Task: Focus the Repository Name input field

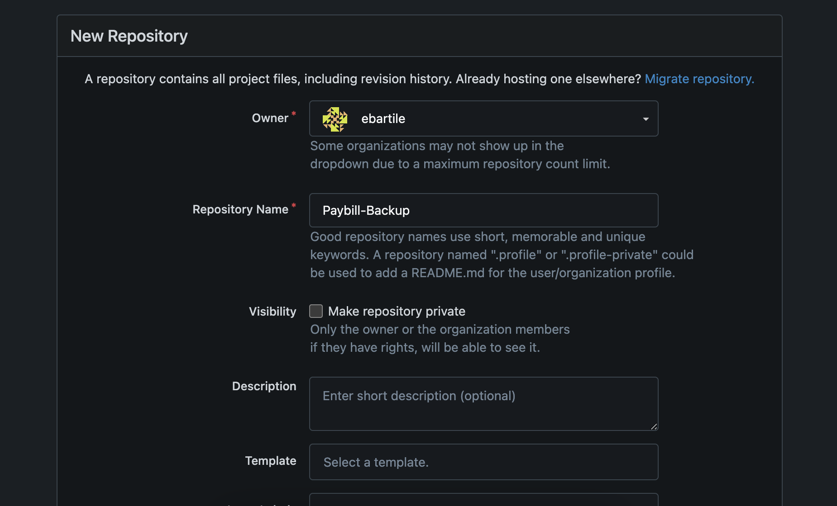Action: 483,211
